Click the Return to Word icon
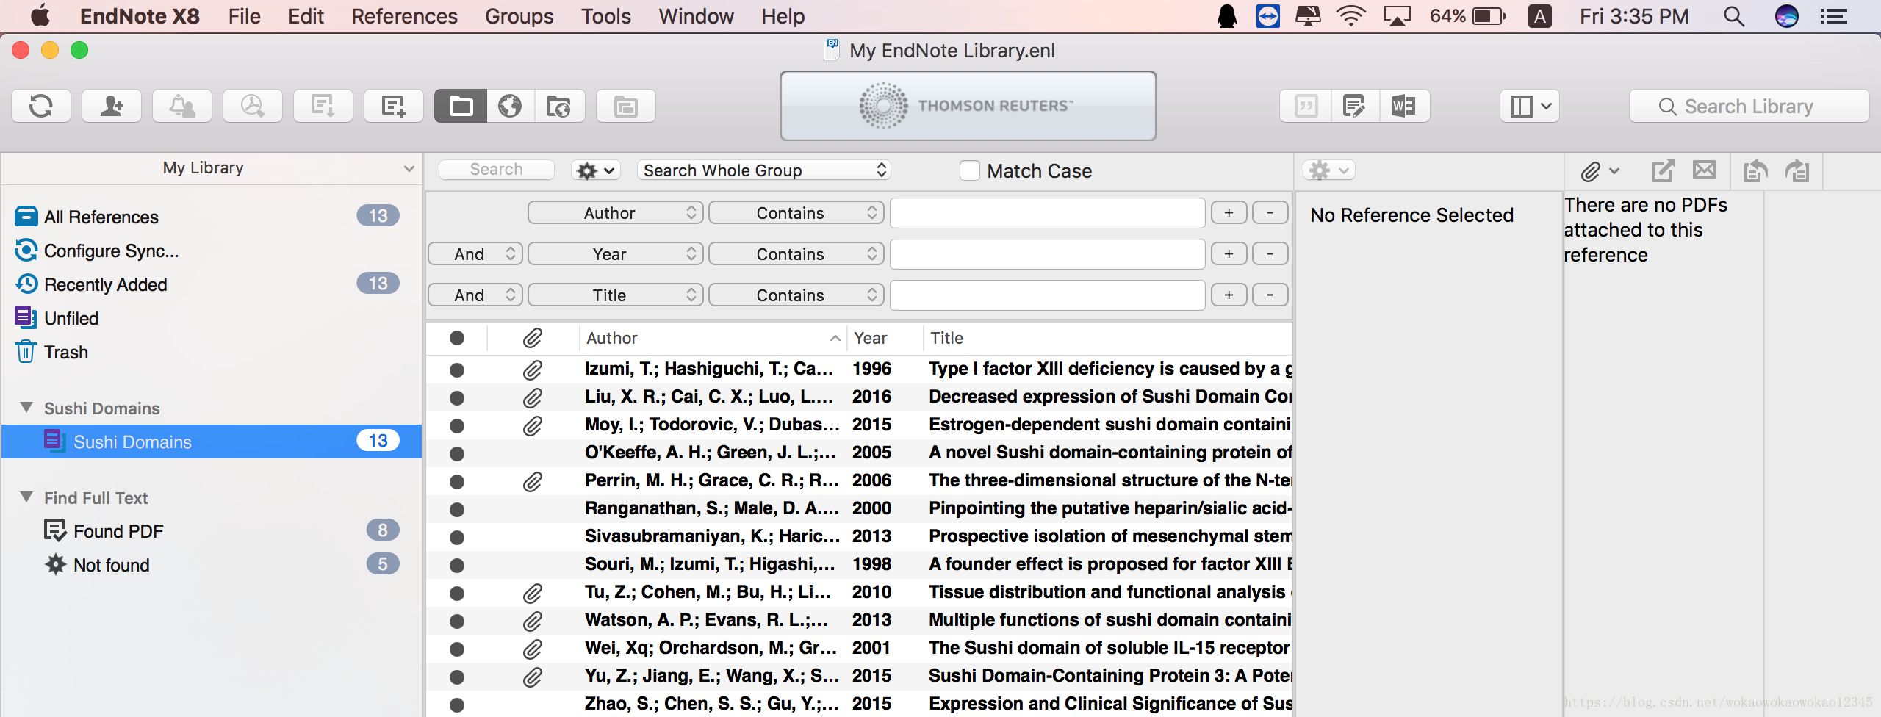Image resolution: width=1881 pixels, height=717 pixels. [x=1404, y=107]
